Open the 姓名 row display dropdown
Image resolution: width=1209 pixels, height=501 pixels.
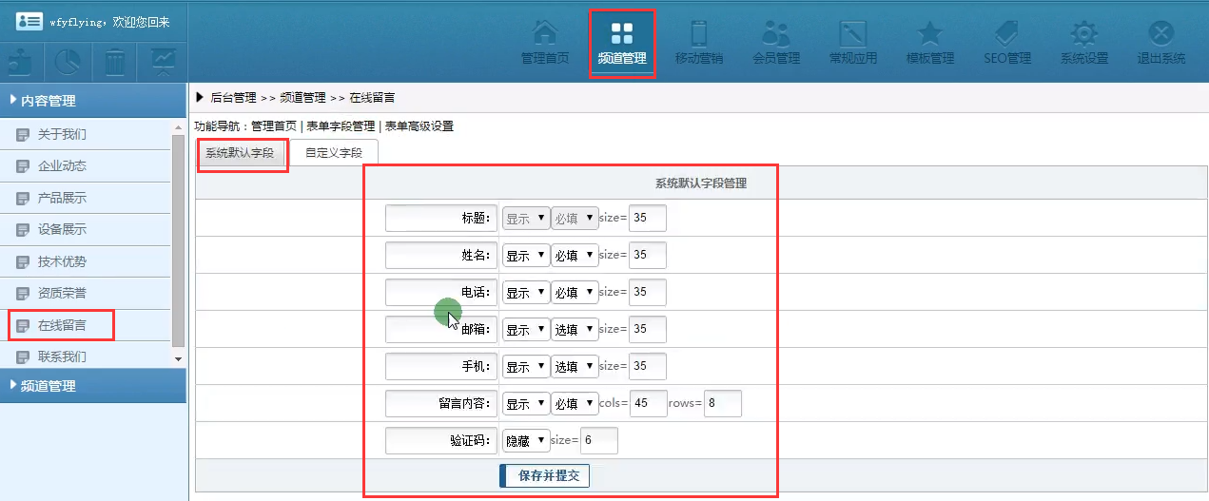click(x=526, y=256)
